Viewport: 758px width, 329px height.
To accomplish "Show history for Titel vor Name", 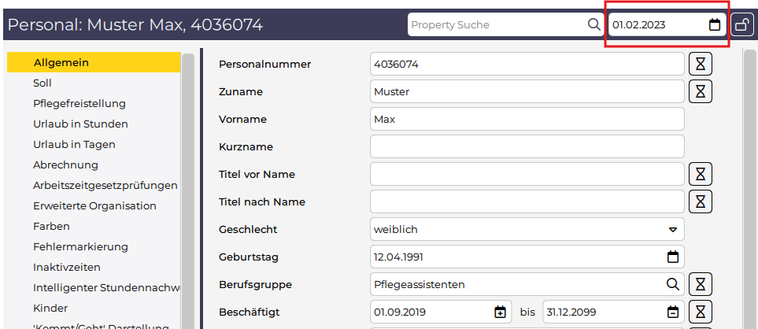I will click(701, 174).
